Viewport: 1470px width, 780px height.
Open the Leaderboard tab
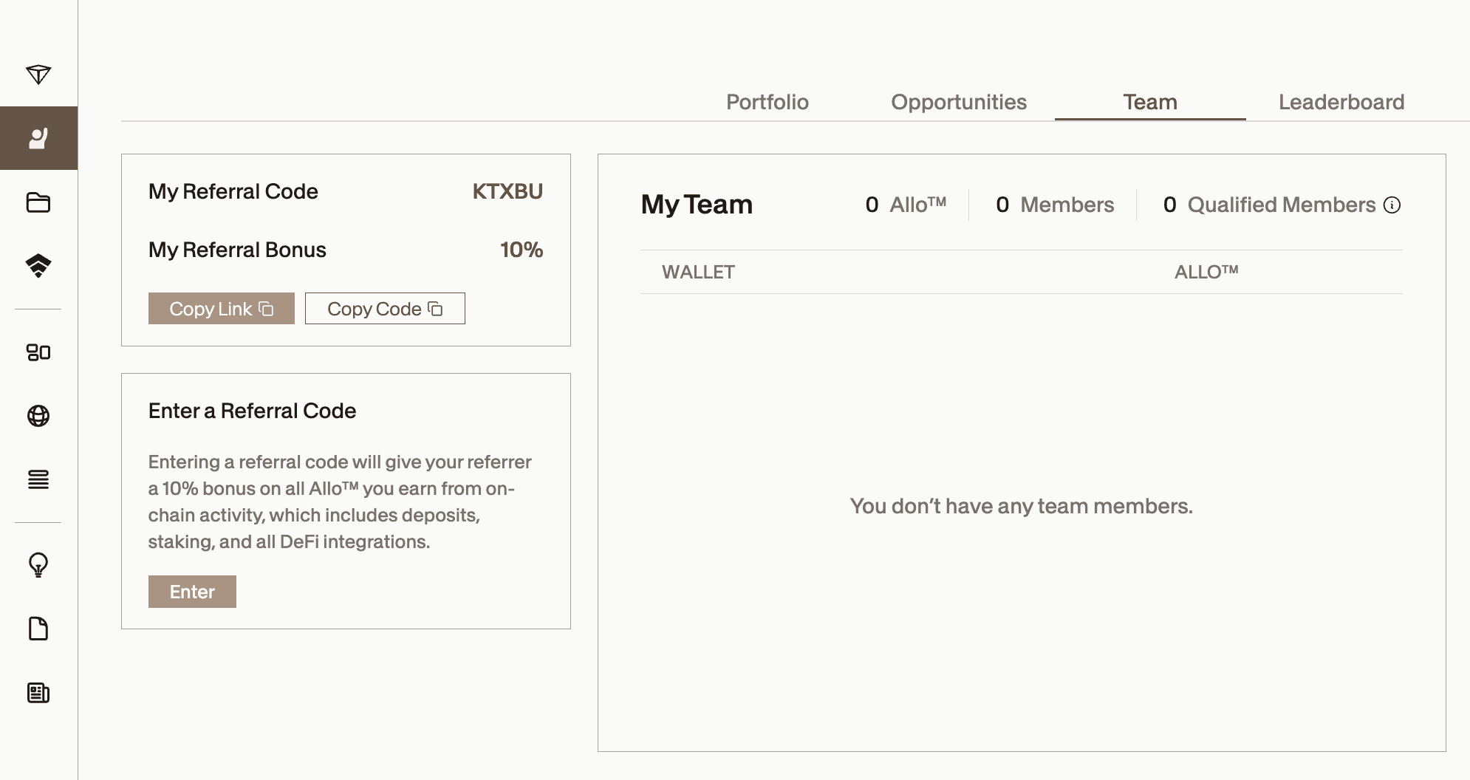[x=1341, y=102]
